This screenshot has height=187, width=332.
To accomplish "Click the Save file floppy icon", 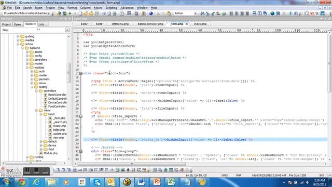I will [97, 14].
